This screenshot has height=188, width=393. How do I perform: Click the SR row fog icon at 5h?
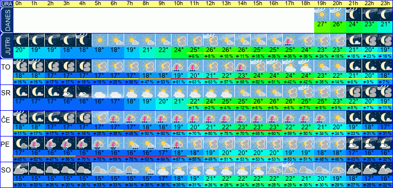pyautogui.click(x=100, y=92)
